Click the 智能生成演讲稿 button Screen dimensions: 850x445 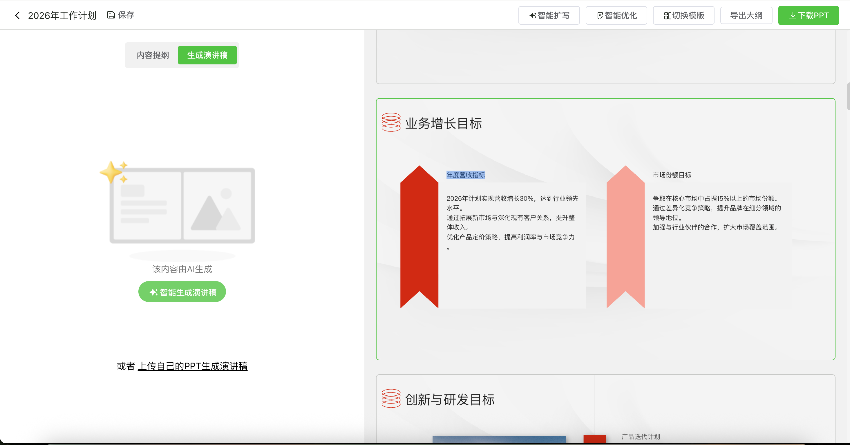click(182, 292)
